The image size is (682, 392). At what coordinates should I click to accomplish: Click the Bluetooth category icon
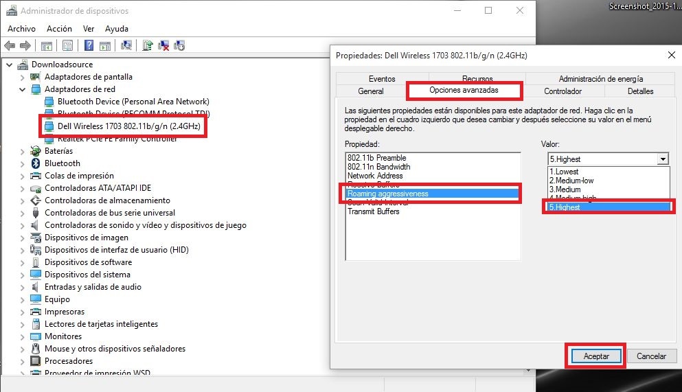(36, 163)
